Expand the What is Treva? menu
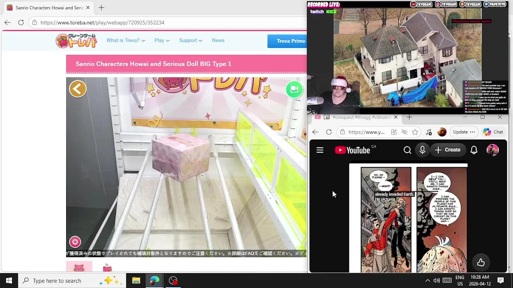Image resolution: width=513 pixels, height=288 pixels. [126, 40]
